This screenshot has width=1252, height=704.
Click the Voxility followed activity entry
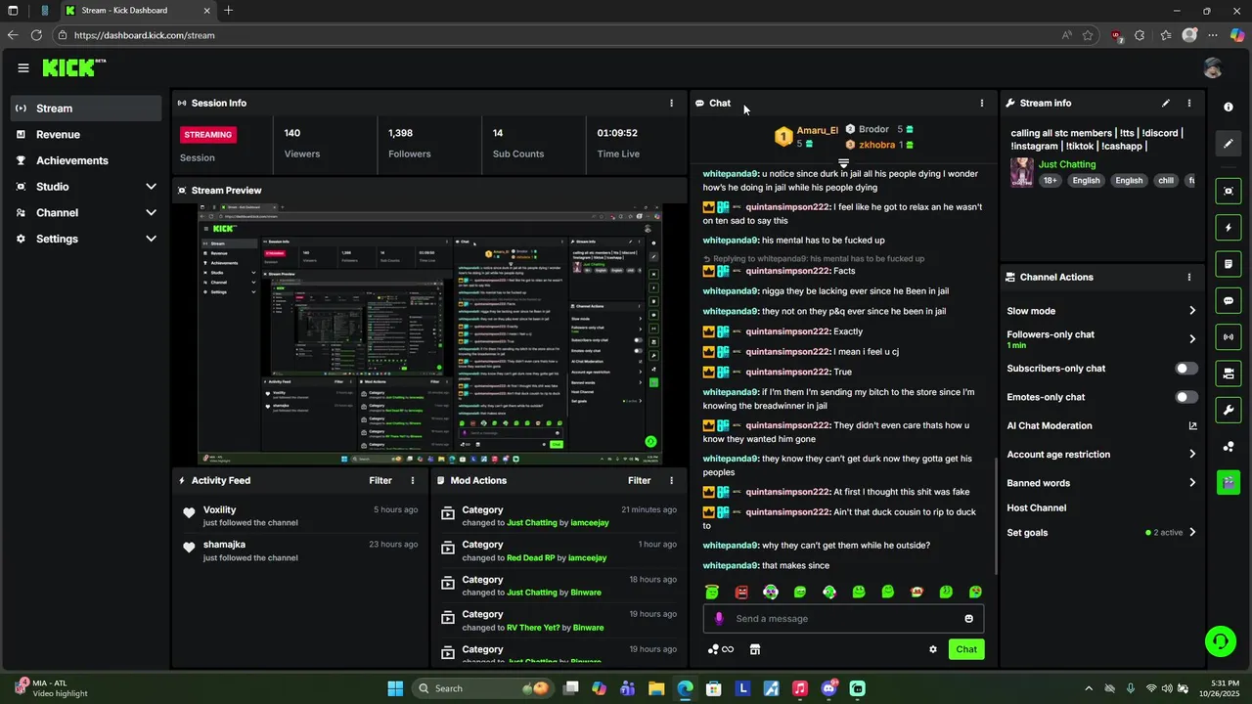click(x=300, y=516)
